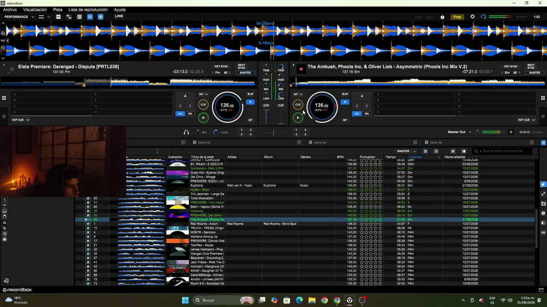The height and width of the screenshot is (307, 547).
Task: Click the CUE button on deck 2
Action: click(298, 104)
